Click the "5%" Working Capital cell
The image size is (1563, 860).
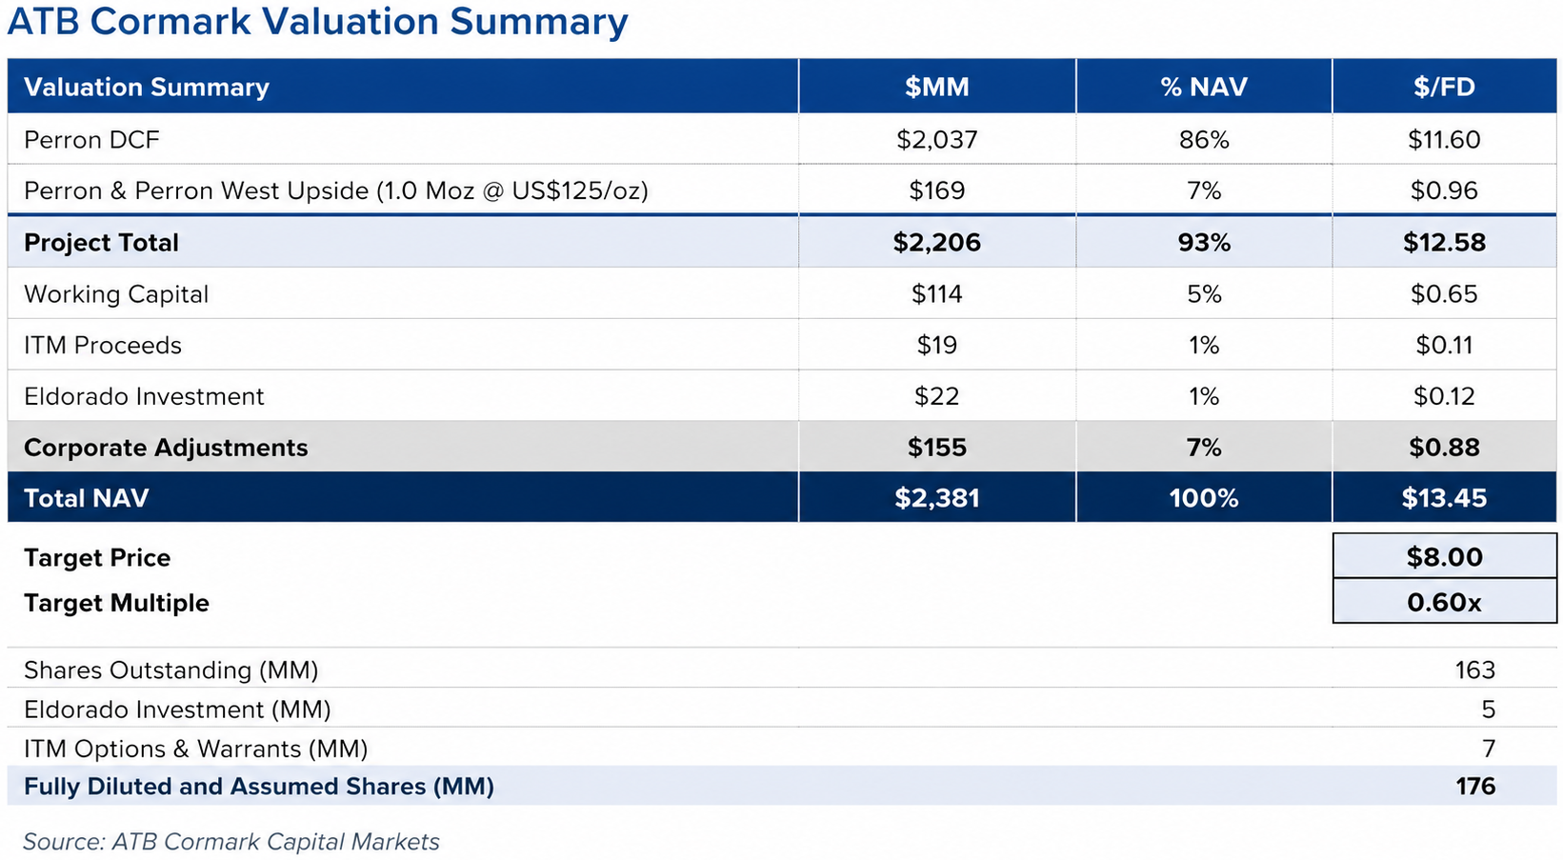(1204, 294)
